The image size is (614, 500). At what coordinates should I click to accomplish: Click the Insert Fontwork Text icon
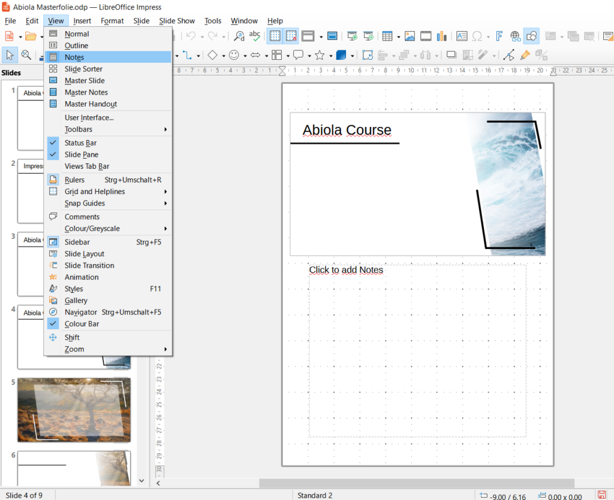click(x=499, y=36)
